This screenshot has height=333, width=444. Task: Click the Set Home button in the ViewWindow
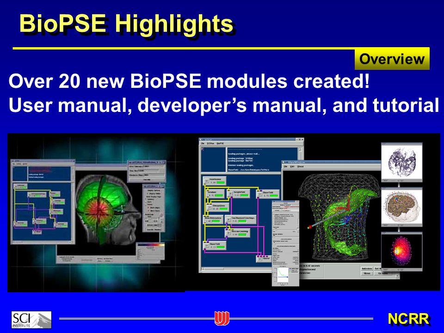coord(378,268)
